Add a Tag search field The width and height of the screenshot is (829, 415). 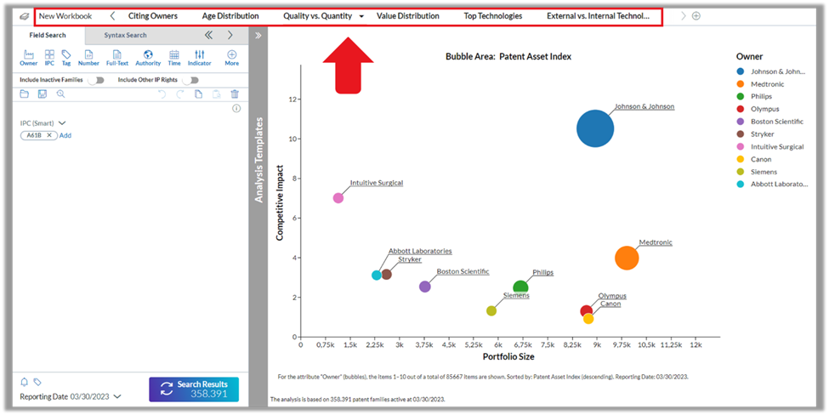[x=66, y=58]
